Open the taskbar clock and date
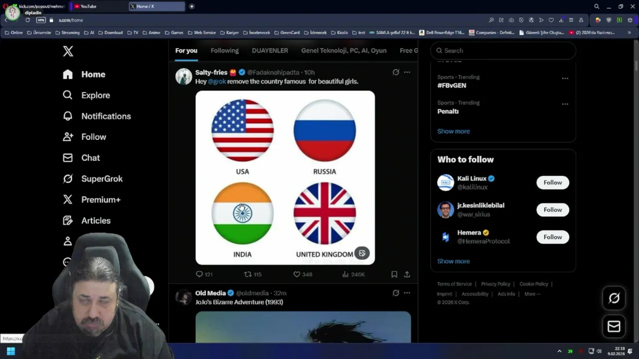Image resolution: width=639 pixels, height=359 pixels. tap(617, 351)
